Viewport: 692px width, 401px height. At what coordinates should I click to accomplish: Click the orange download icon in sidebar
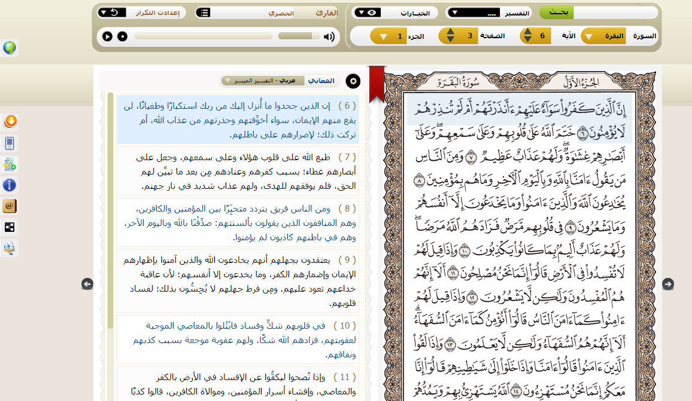tap(10, 121)
